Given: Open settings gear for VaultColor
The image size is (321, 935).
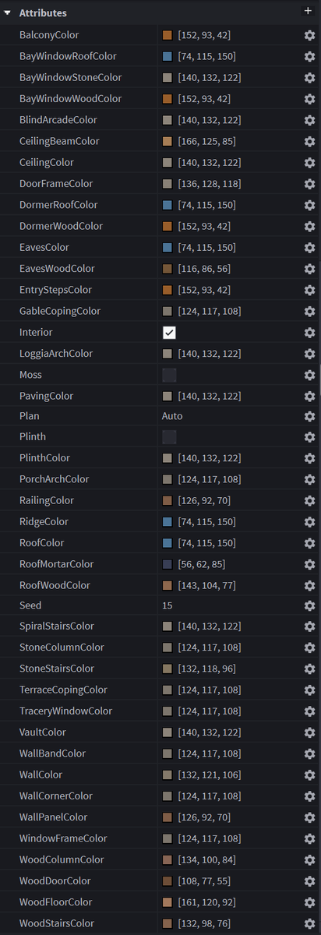Looking at the screenshot, I should tap(309, 732).
